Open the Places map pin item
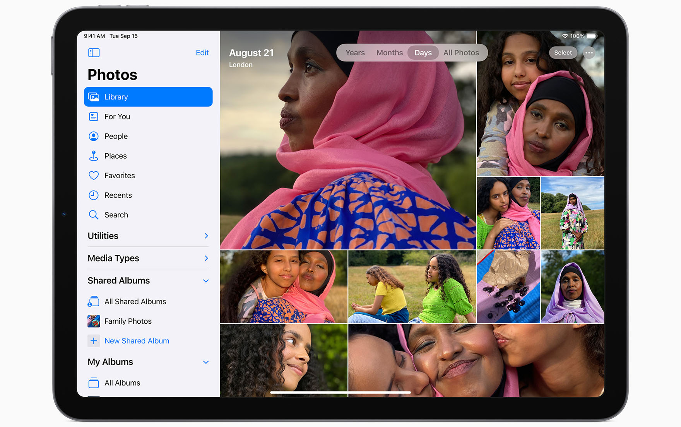 point(94,156)
